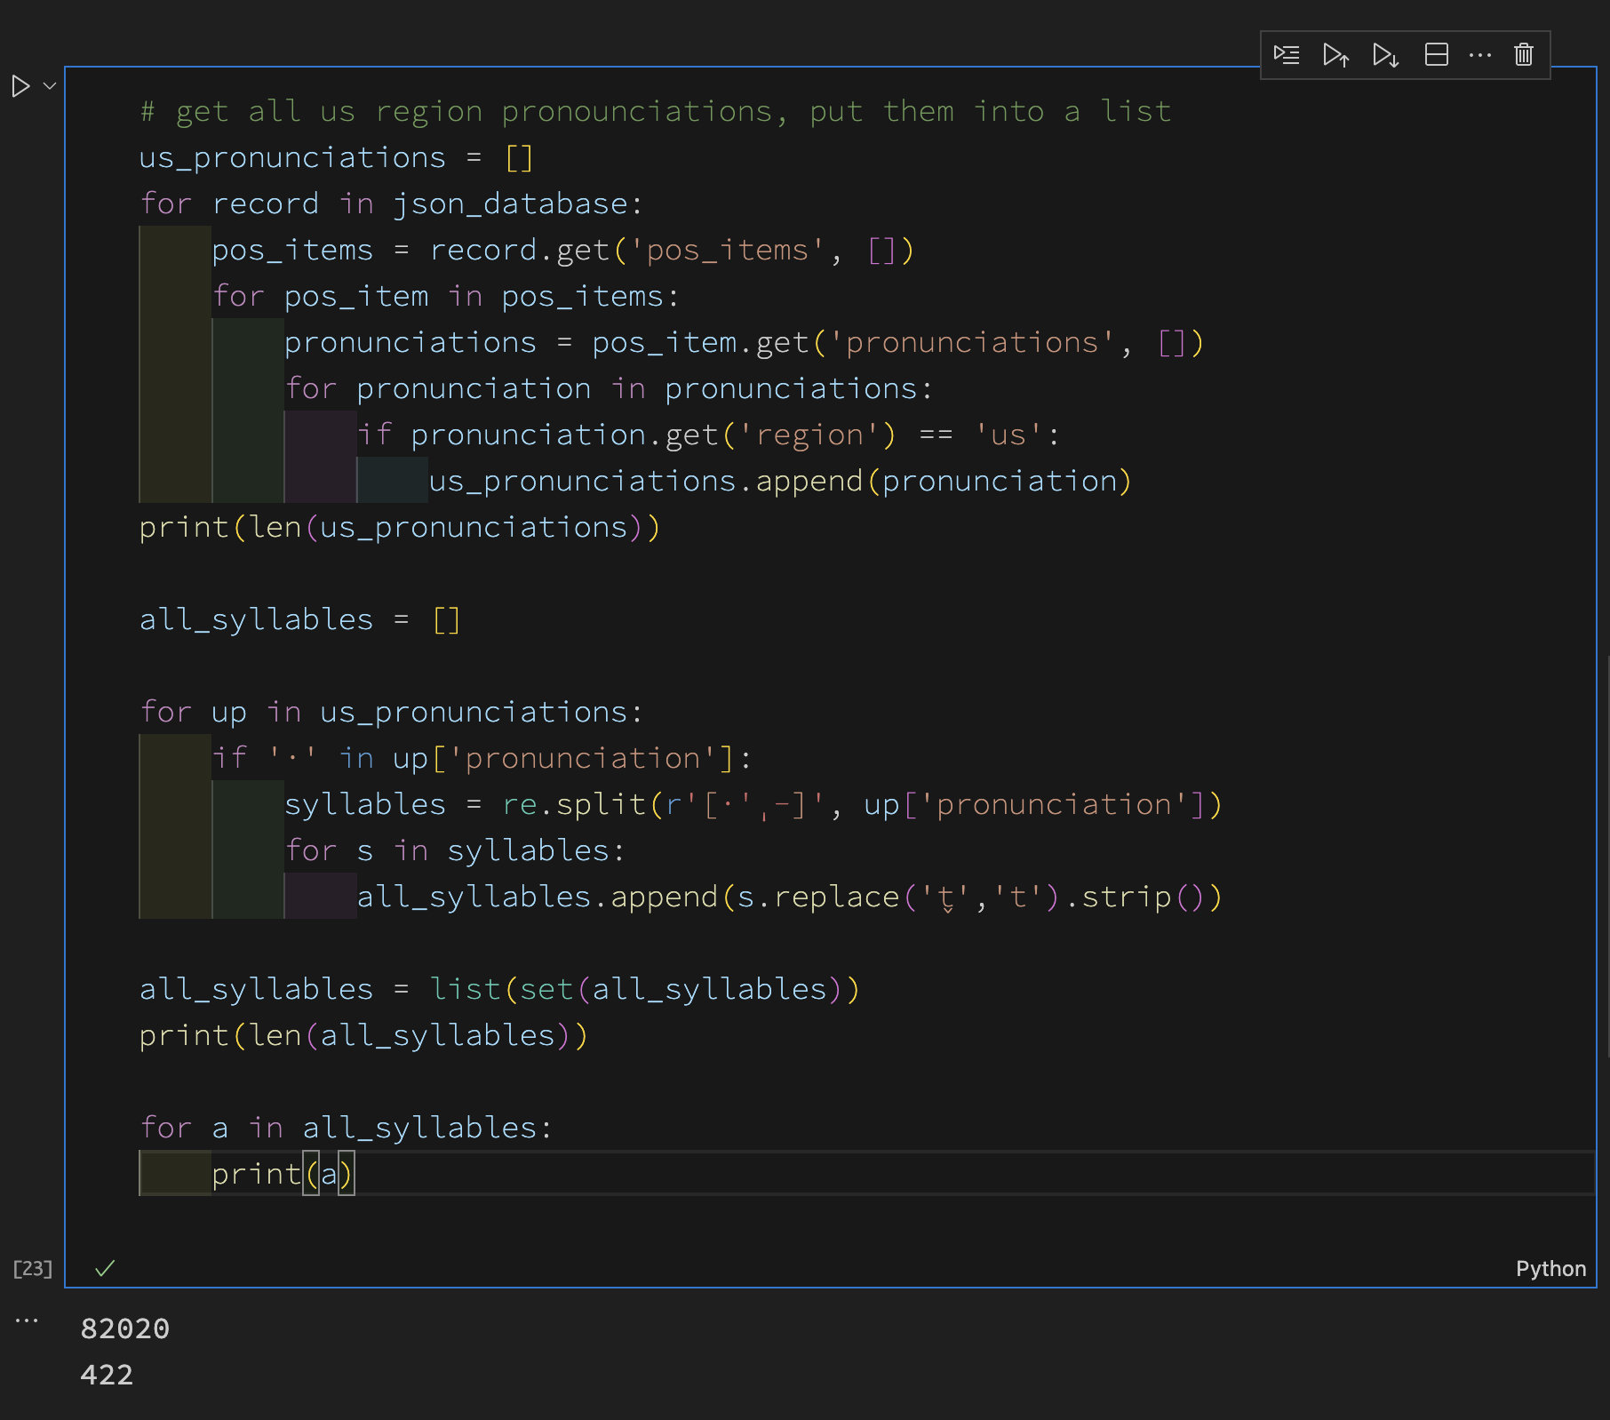Click on the us_pronunciations.append(pronunciation) line
The width and height of the screenshot is (1610, 1420).
tap(779, 481)
